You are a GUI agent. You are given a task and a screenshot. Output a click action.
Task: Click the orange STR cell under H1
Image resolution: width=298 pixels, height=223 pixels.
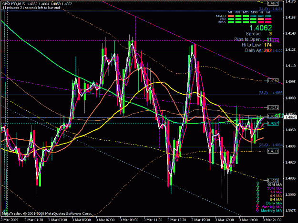point(261,19)
